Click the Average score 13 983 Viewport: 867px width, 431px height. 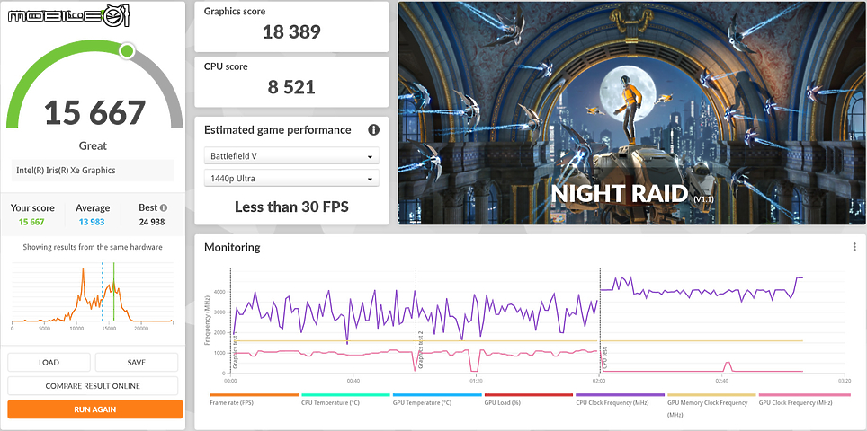[x=93, y=222]
